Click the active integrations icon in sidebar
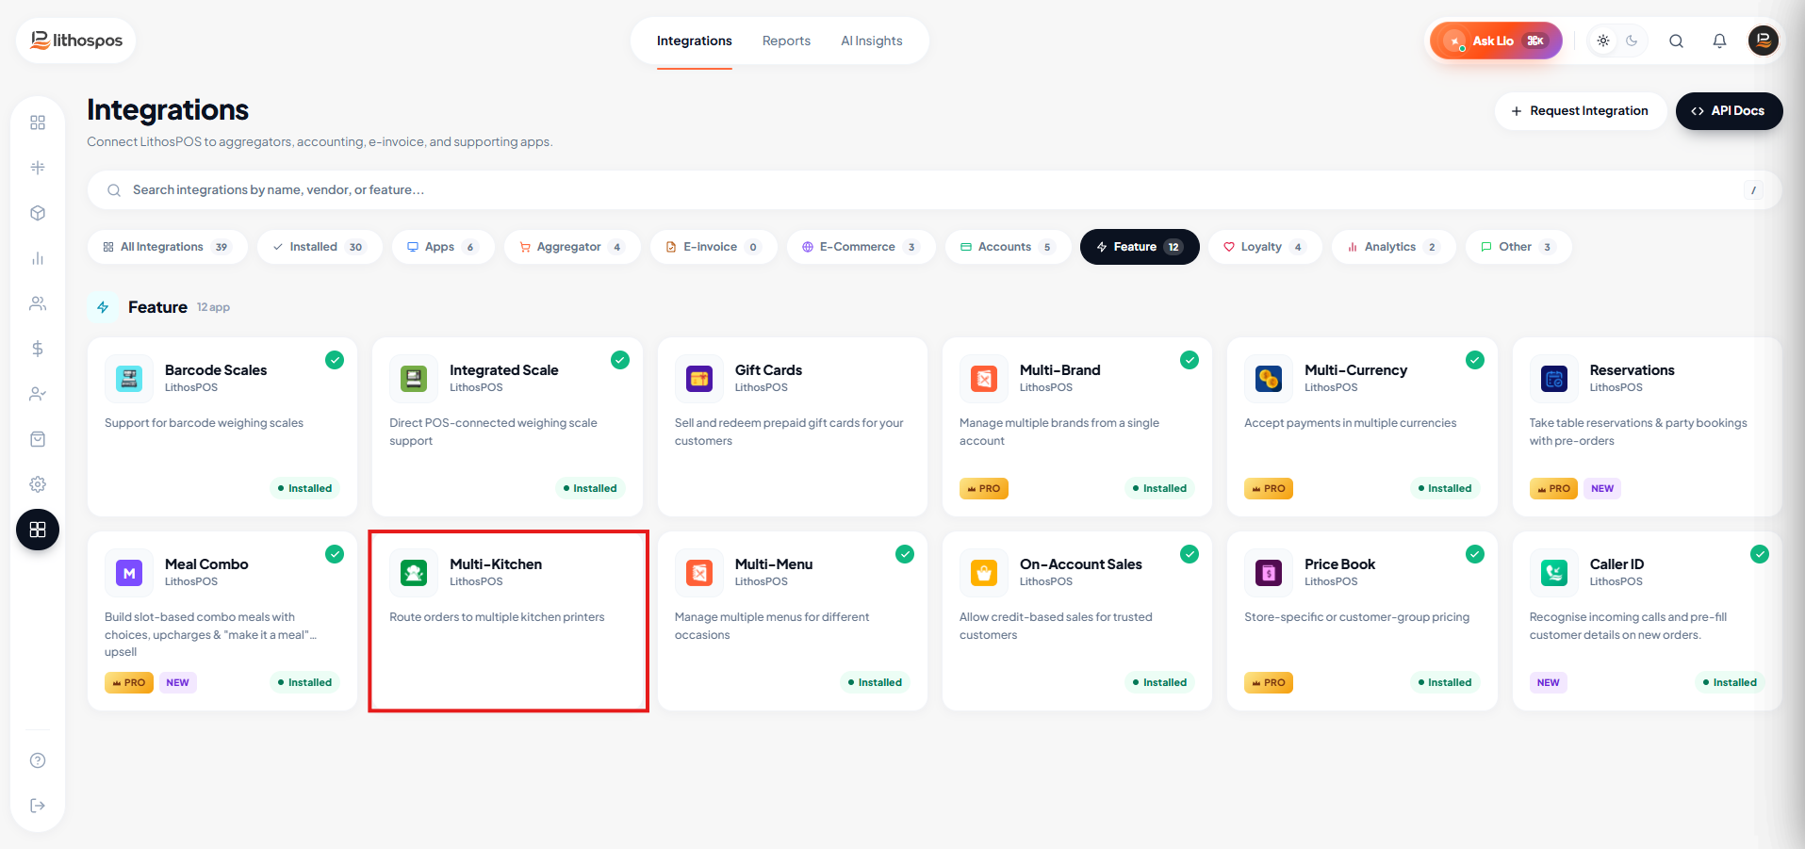Image resolution: width=1805 pixels, height=849 pixels. click(x=38, y=530)
